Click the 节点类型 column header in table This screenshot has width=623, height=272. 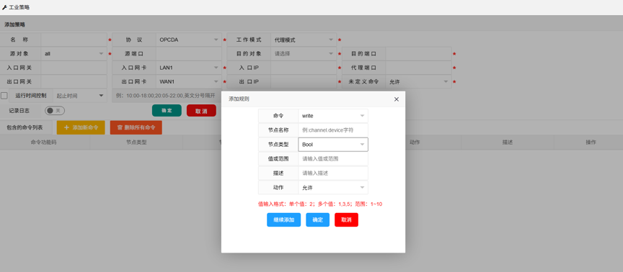[136, 142]
